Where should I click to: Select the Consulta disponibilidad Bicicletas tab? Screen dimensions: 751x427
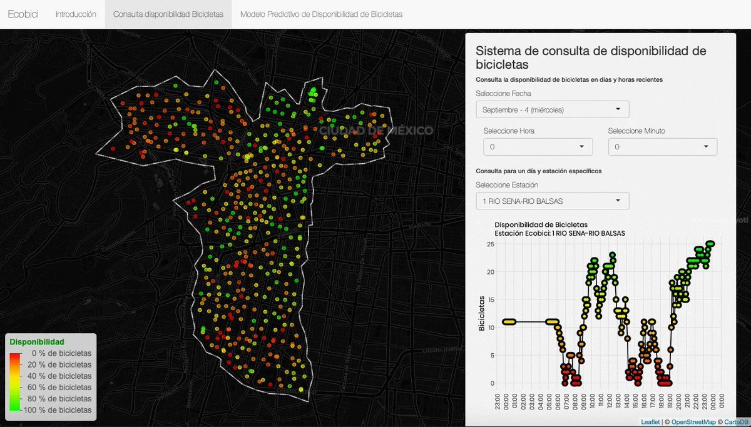tap(168, 14)
